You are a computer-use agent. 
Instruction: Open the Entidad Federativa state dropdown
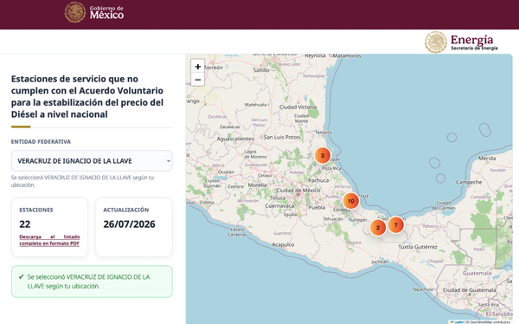(92, 161)
